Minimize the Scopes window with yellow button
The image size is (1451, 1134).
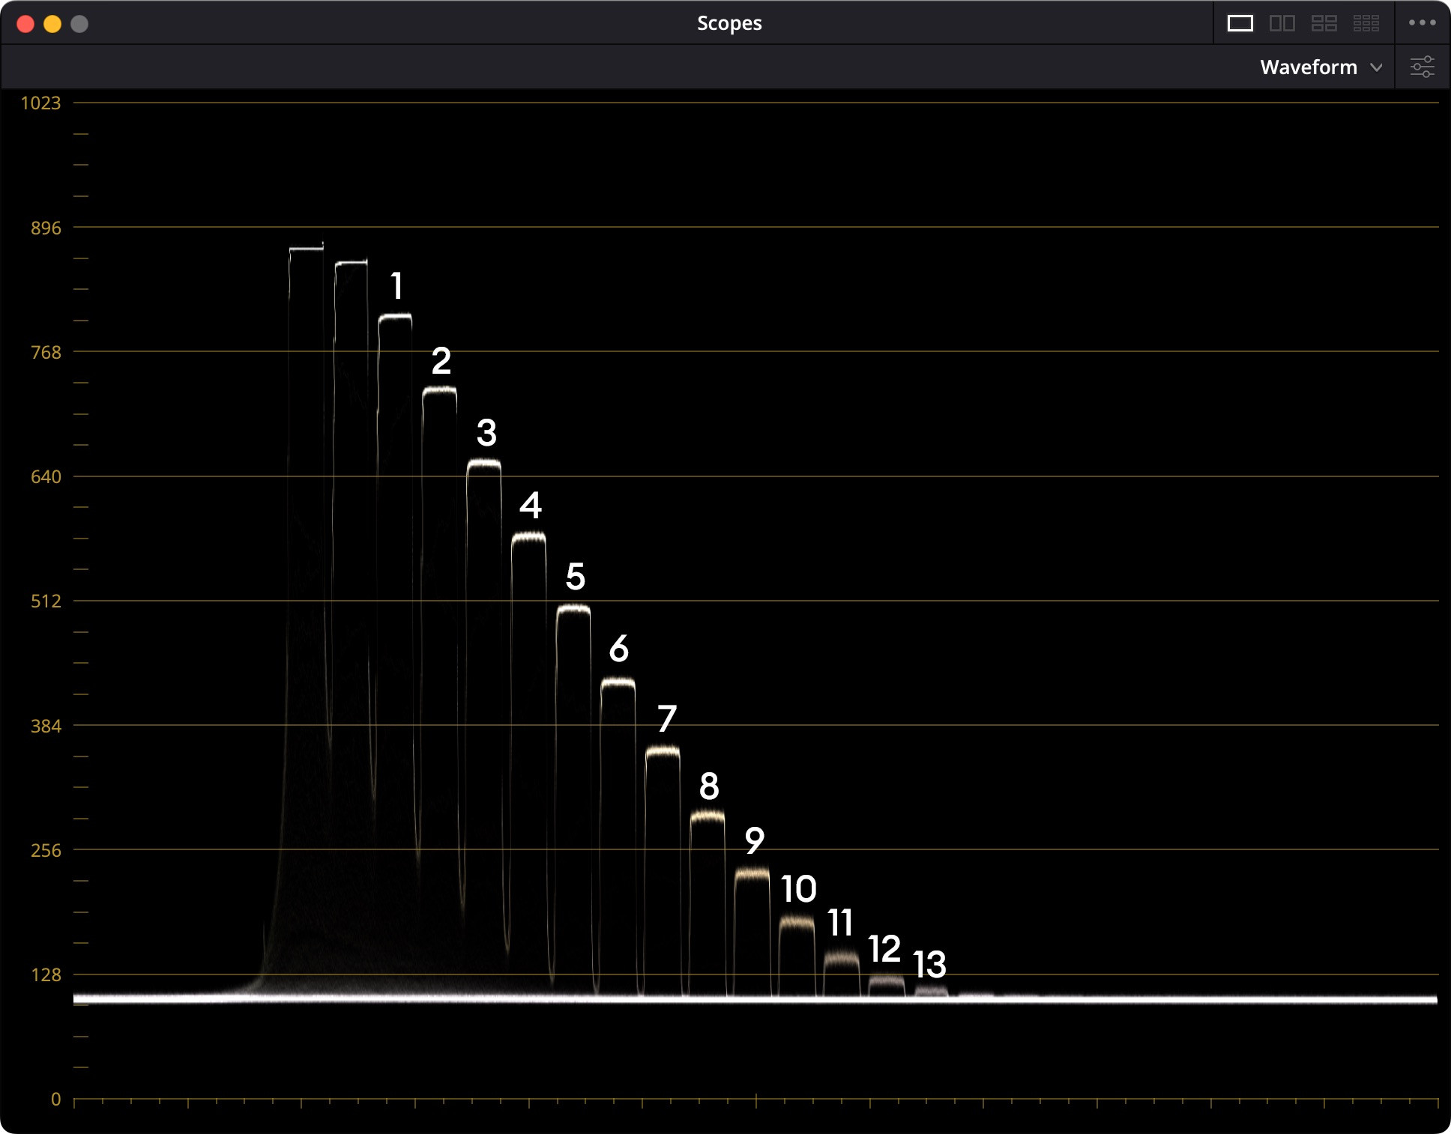[x=52, y=24]
